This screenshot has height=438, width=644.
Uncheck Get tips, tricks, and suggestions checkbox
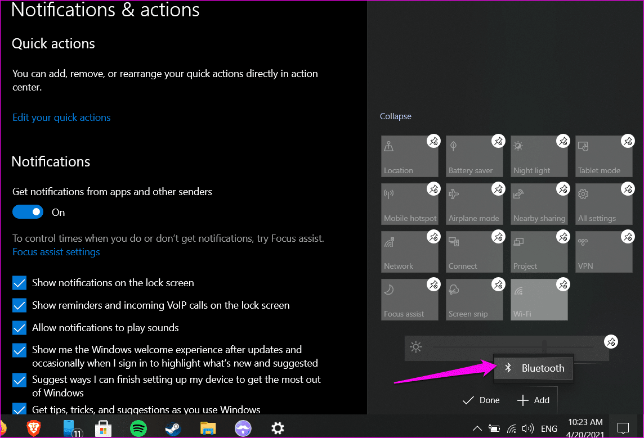[x=19, y=409]
